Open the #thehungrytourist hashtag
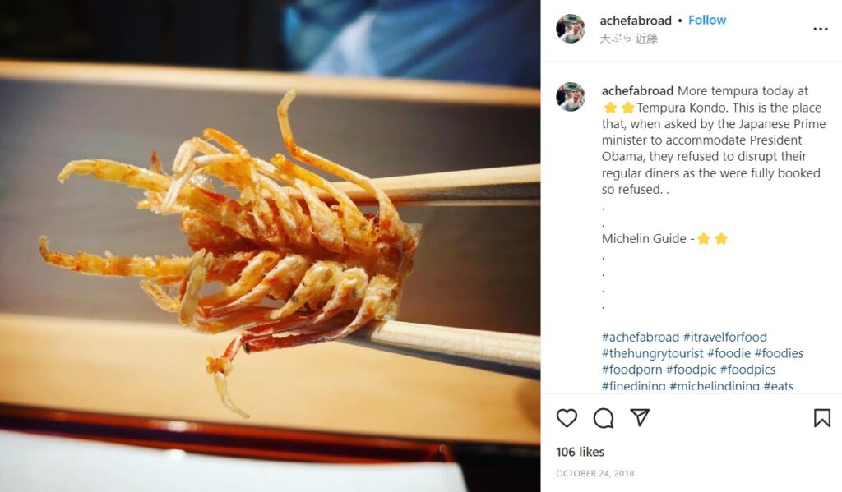This screenshot has height=492, width=842. click(652, 353)
